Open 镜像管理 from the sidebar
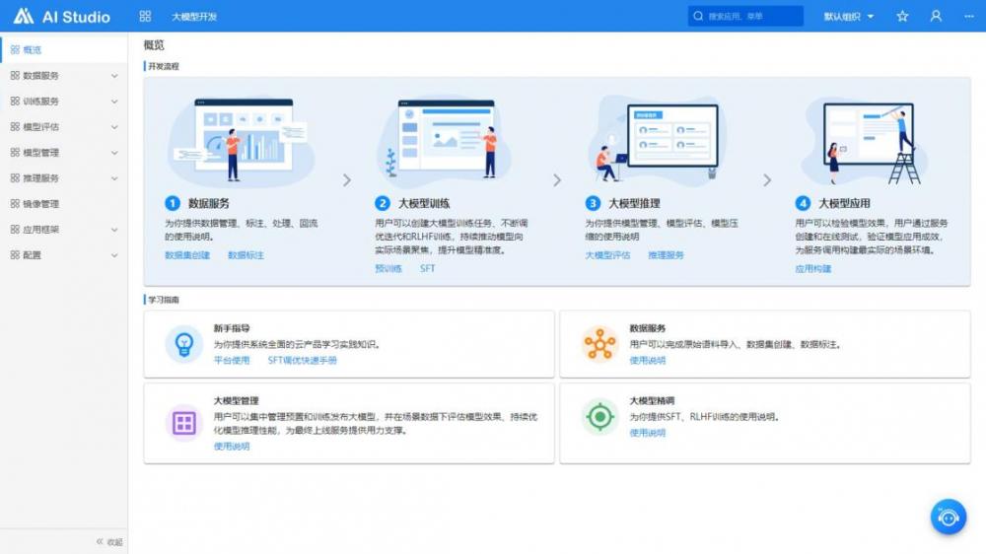 (40, 204)
